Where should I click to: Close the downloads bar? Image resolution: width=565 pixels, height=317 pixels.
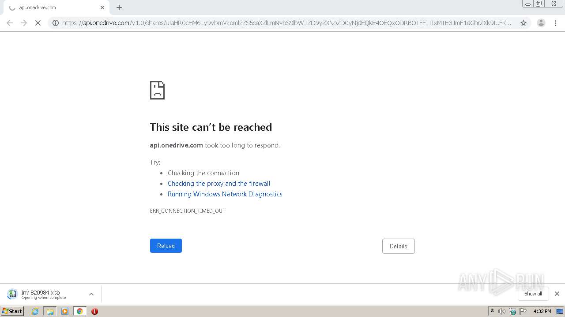[557, 294]
